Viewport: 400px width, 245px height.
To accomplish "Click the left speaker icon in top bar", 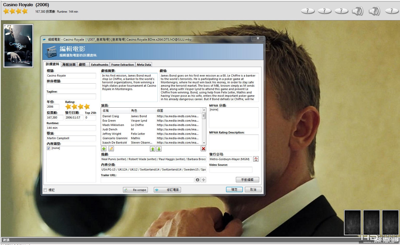I will (358, 11).
